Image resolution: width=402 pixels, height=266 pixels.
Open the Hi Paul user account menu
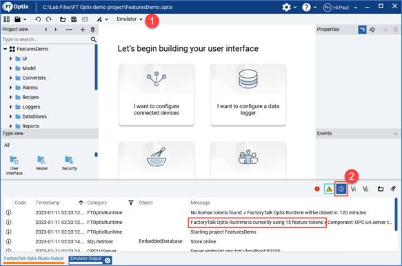[340, 8]
